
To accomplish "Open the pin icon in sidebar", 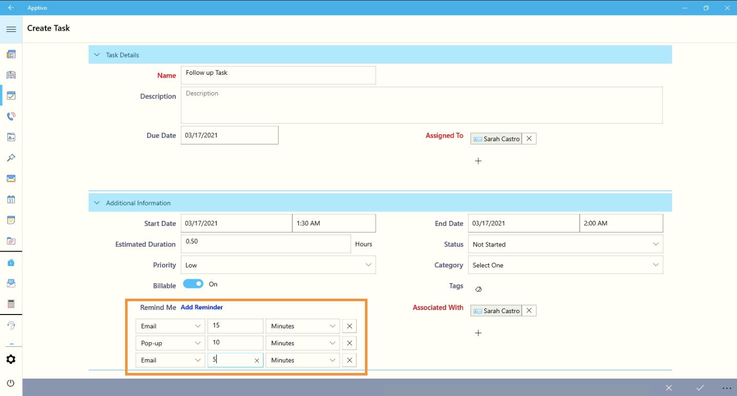I will pos(11,158).
